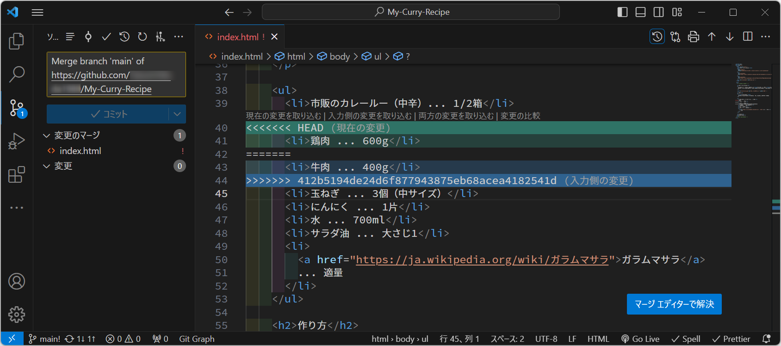Collapse the 変更のマージ section
Image resolution: width=781 pixels, height=346 pixels.
[46, 136]
